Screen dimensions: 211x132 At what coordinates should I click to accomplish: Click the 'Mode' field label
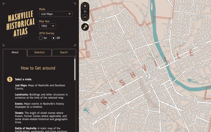42,9
